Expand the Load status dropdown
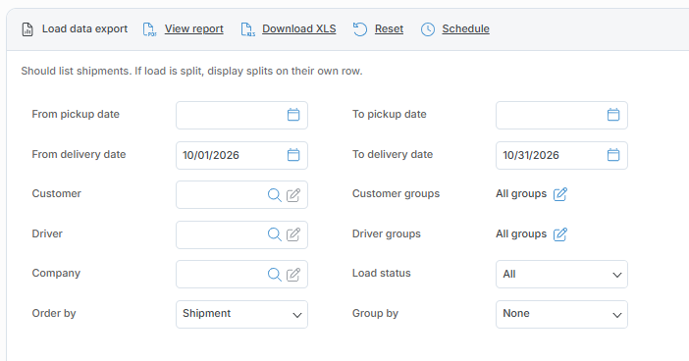The width and height of the screenshot is (689, 361). [561, 275]
